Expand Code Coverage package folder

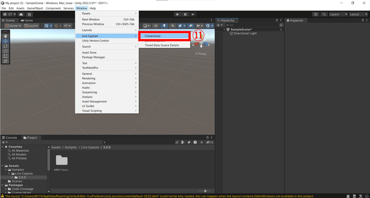click(x=6, y=189)
